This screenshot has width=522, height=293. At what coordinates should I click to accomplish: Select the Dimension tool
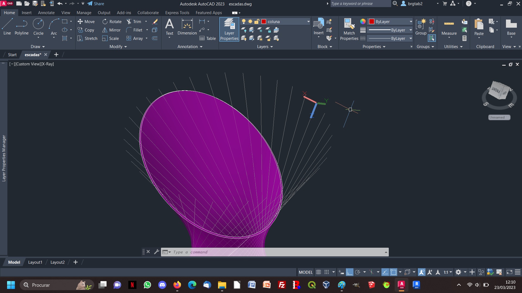pos(187,27)
